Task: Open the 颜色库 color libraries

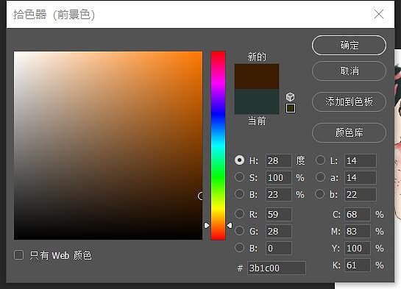Action: pyautogui.click(x=349, y=132)
